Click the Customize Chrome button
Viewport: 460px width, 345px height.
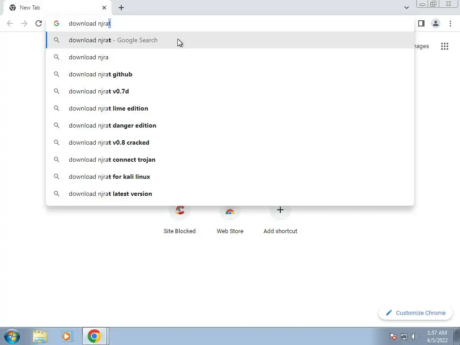tap(416, 313)
